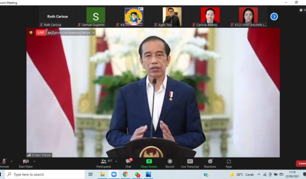This screenshot has width=306, height=179.
Task: Show next participants with blue arrow
Action: coord(274,17)
